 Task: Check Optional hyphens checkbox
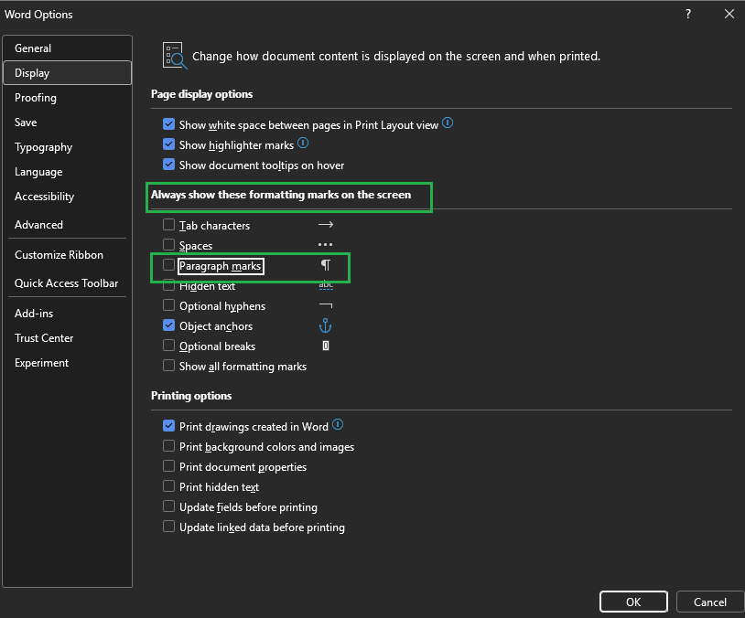click(x=168, y=305)
